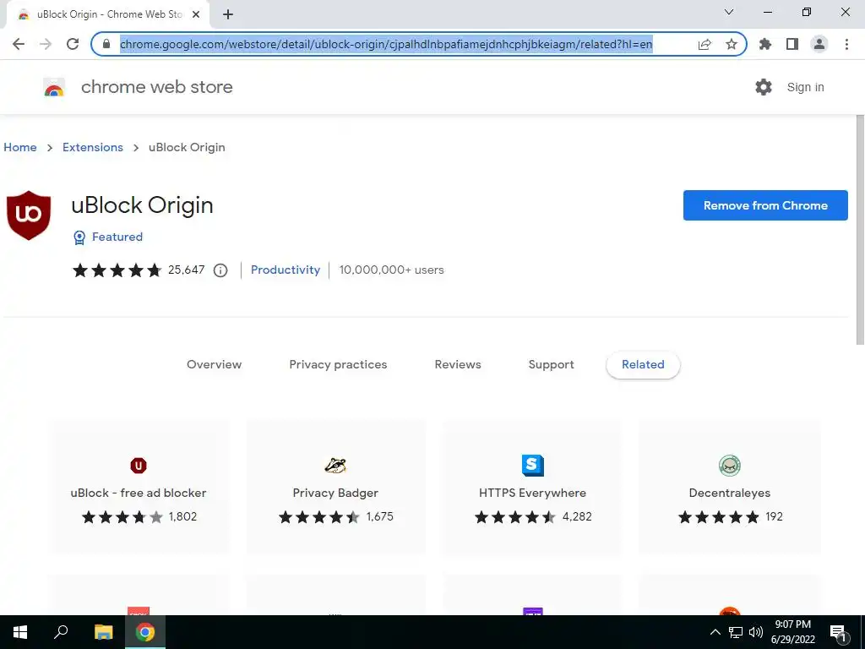Show hidden system tray icons
The image size is (865, 649).
click(x=715, y=632)
